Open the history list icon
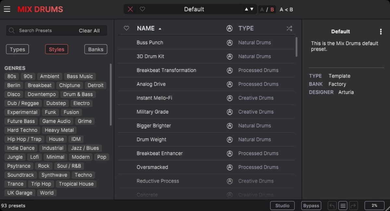 (x=343, y=205)
